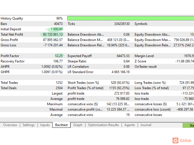Open the Optimization Results tab
Image resolution: width=194 pixels, height=145 pixels.
pos(103,125)
